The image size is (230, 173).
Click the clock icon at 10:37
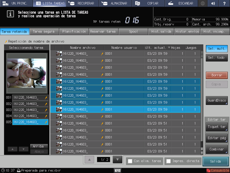tap(3, 170)
